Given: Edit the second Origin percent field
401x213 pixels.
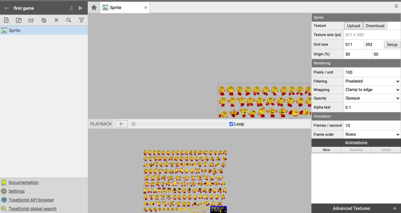Looking at the screenshot, I should point(387,54).
